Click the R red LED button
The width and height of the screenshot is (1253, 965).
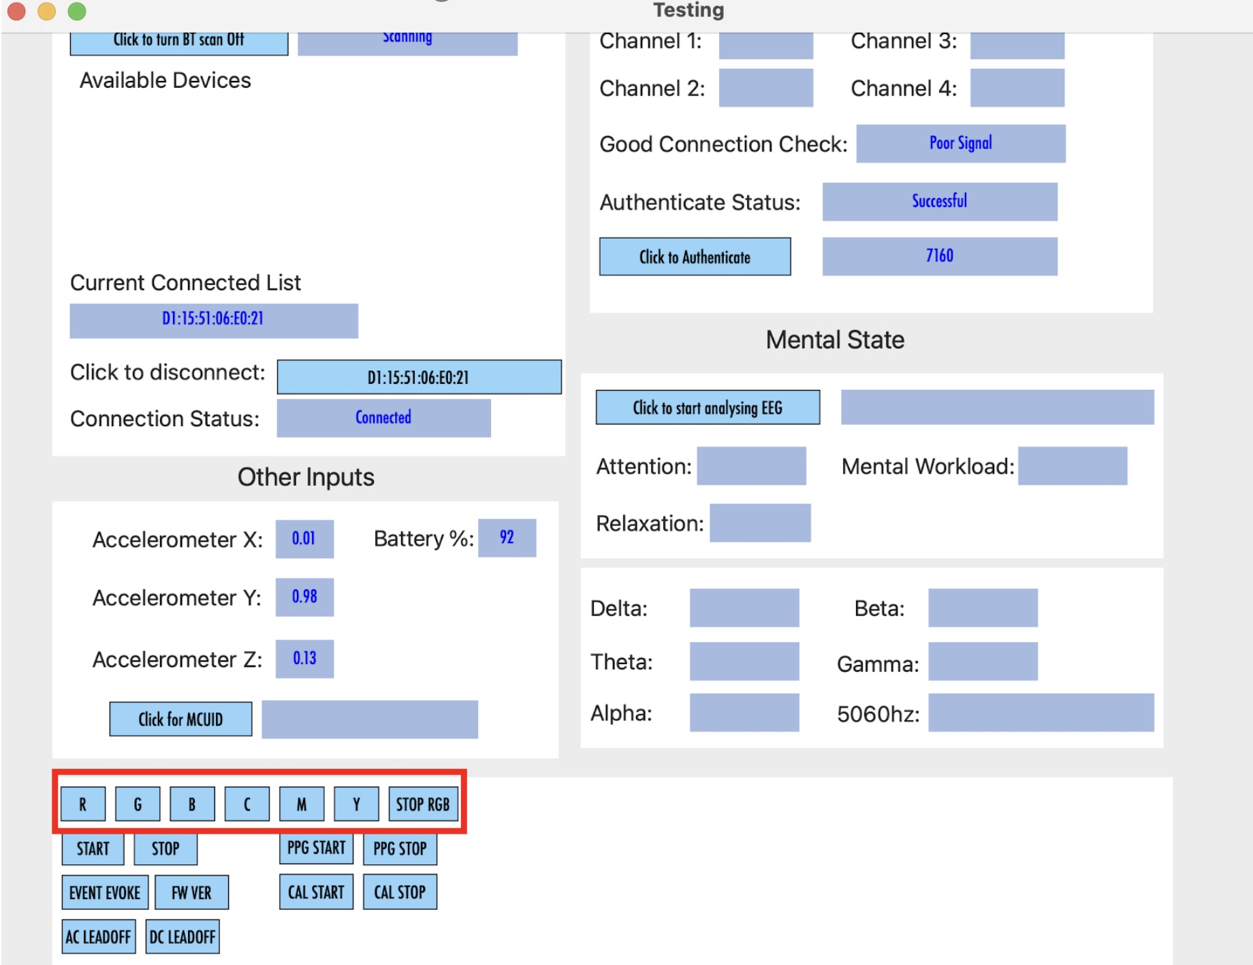pos(82,804)
